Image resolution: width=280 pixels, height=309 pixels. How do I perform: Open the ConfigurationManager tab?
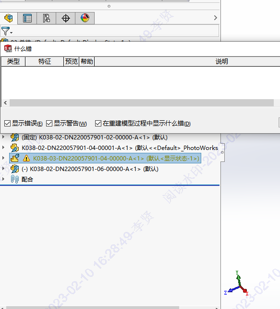47,18
